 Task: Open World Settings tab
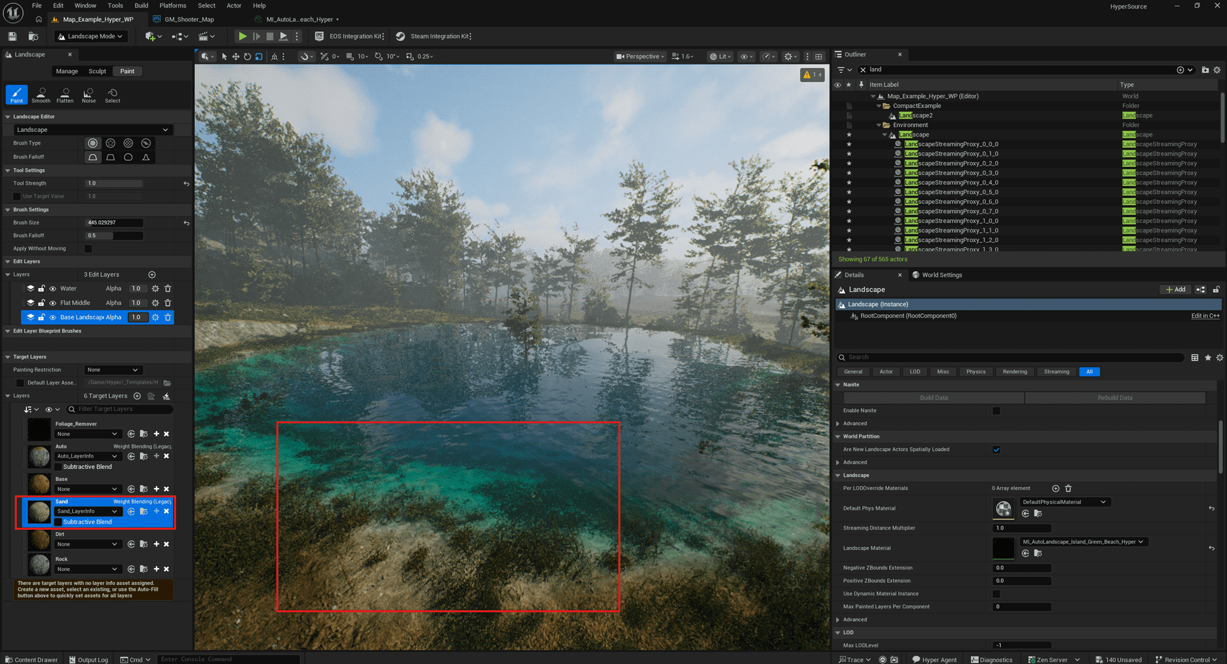click(937, 275)
